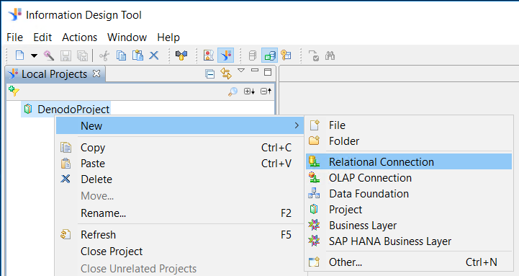This screenshot has height=276, width=519.
Task: Click the Business Layer star icon
Action: pyautogui.click(x=314, y=226)
